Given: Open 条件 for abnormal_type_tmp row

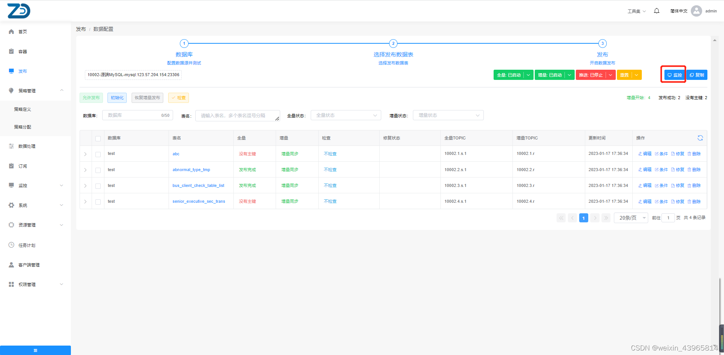Looking at the screenshot, I should click(x=661, y=170).
